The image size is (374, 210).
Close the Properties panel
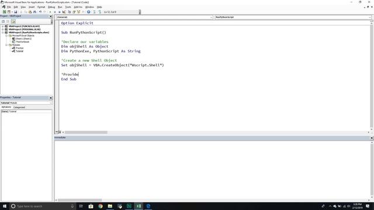coord(51,98)
